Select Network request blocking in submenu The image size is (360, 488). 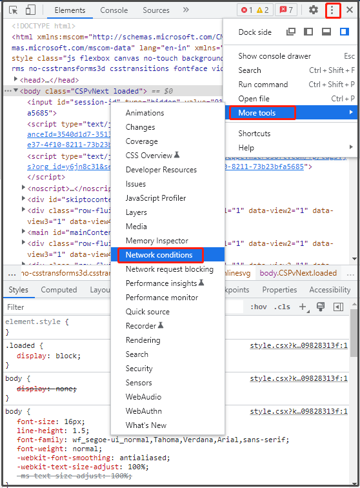coord(168,269)
